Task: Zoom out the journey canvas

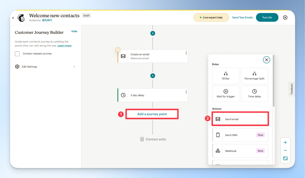Action: coord(285,151)
